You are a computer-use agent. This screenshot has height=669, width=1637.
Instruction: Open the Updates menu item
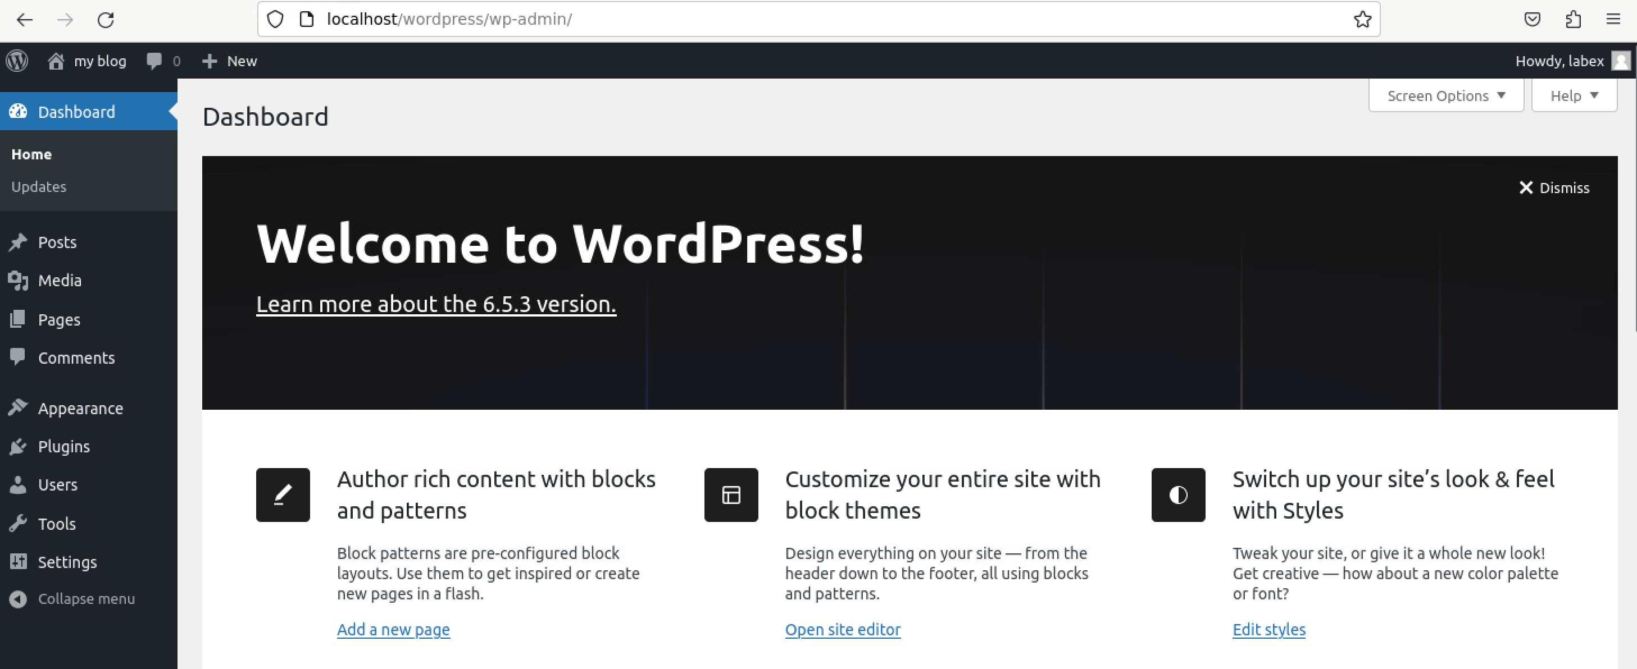pos(39,186)
